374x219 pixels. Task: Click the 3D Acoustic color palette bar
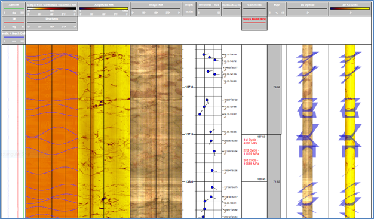click(x=350, y=8)
